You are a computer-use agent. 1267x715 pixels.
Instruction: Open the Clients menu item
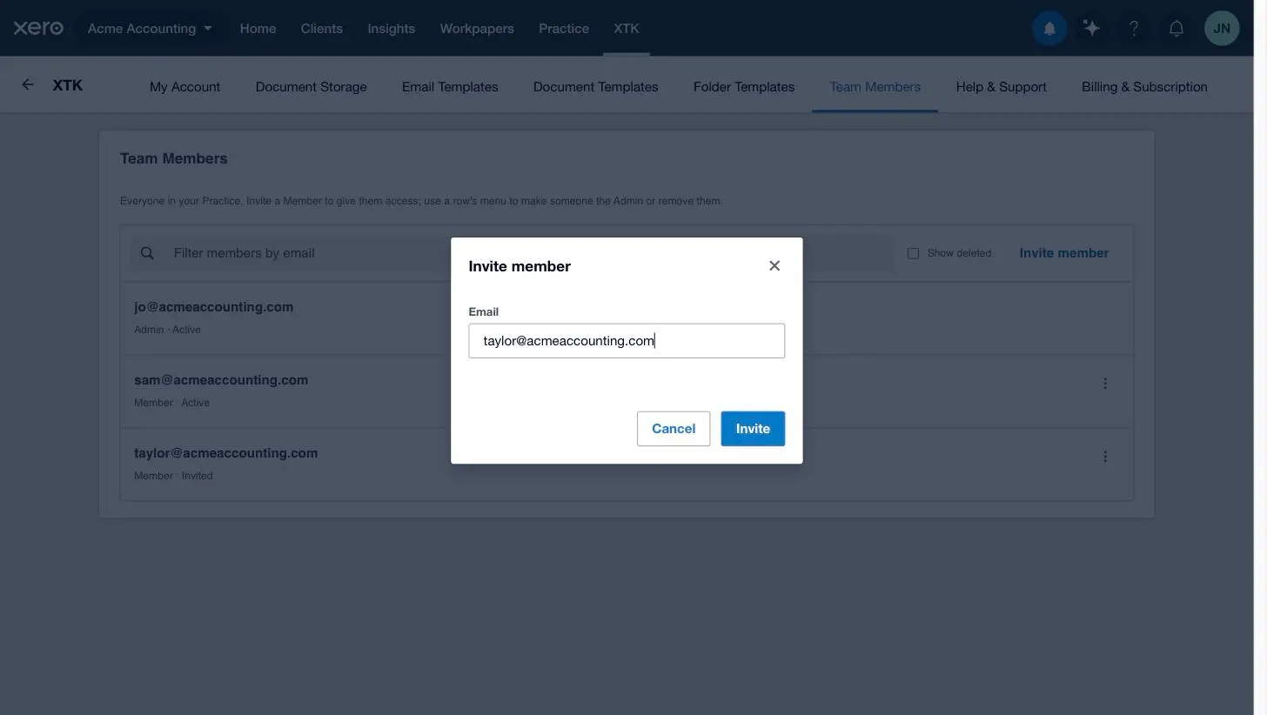pos(322,28)
